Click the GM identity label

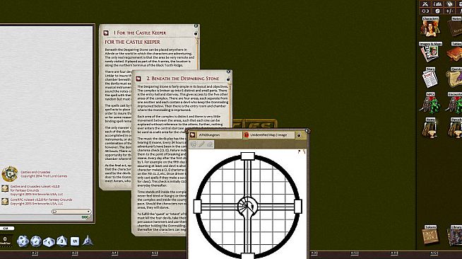tap(6, 229)
